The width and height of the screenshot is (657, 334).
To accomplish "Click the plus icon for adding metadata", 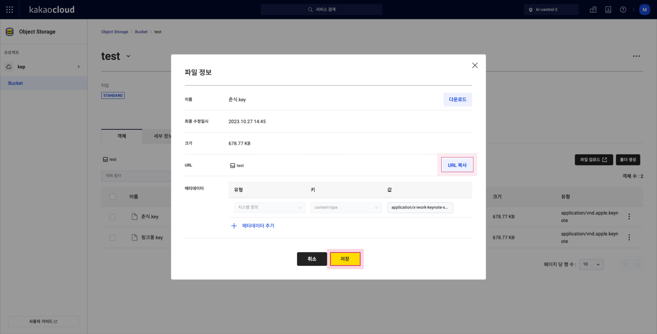I will pyautogui.click(x=234, y=226).
